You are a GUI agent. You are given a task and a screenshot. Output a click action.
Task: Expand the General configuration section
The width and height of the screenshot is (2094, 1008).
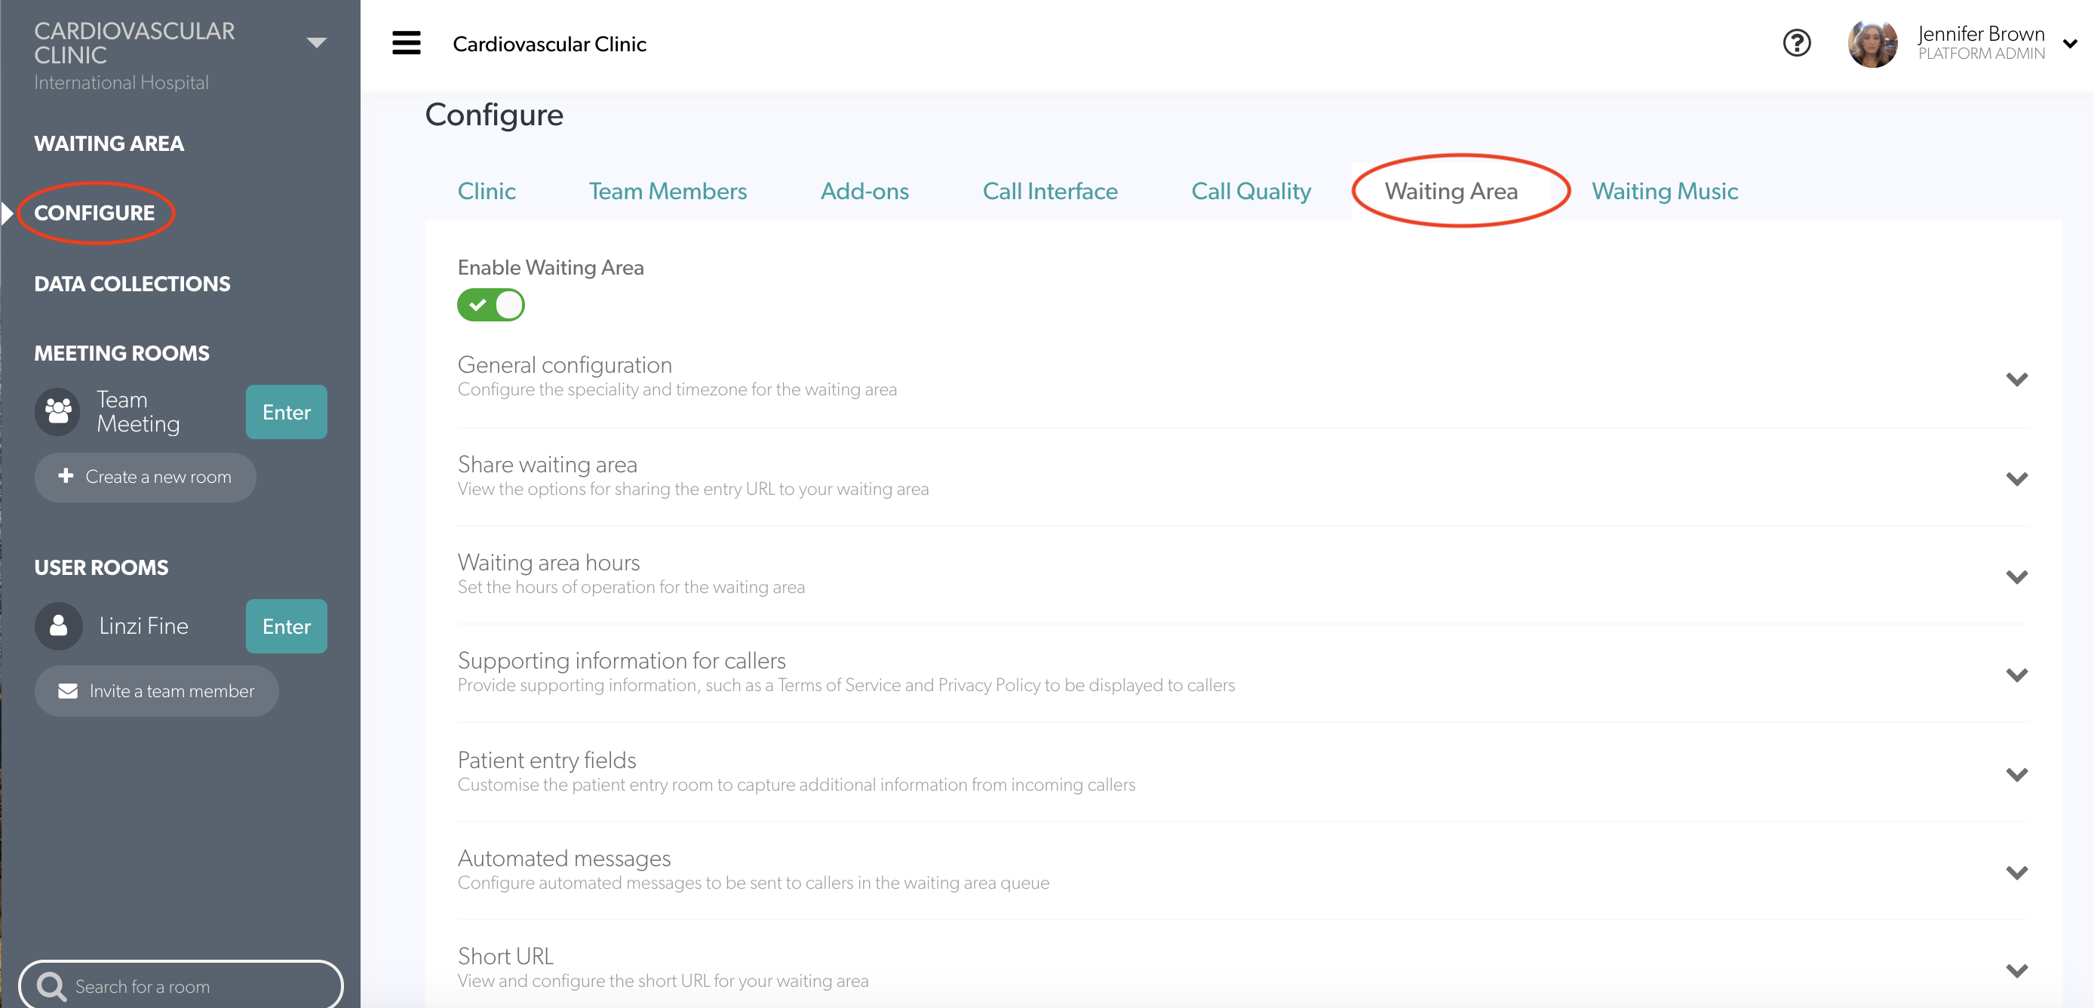click(2017, 380)
